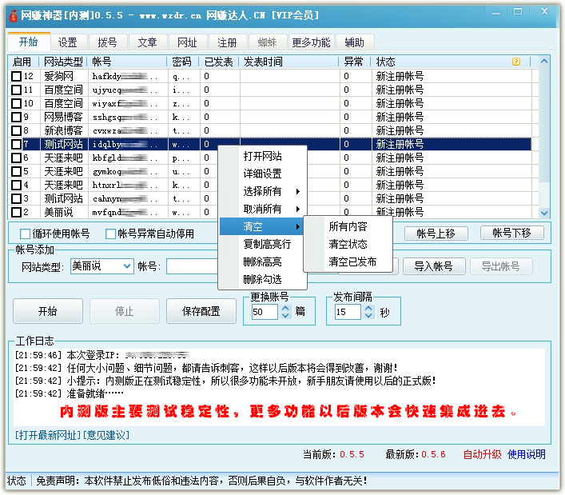
Task: Check the box for row 8 新浪博客
Action: pos(16,130)
